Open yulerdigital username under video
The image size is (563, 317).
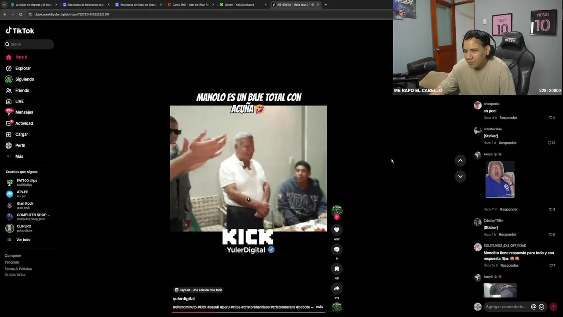pyautogui.click(x=183, y=299)
